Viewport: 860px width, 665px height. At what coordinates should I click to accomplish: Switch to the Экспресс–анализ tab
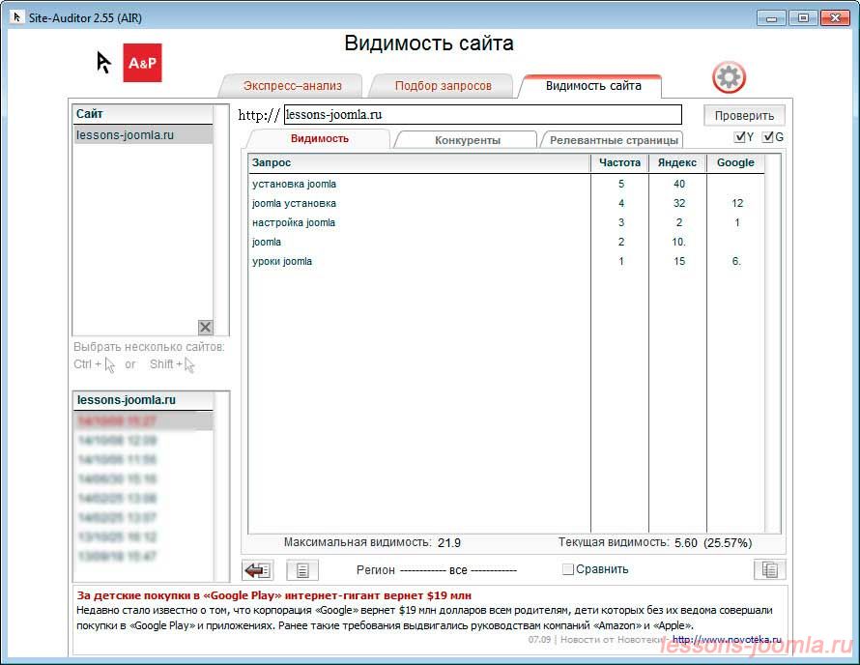click(293, 86)
